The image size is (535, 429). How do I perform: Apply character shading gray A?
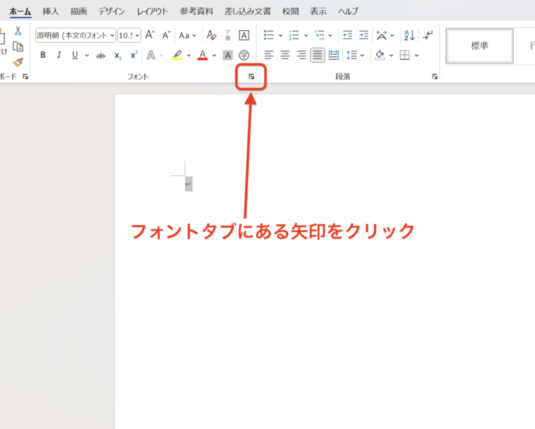(x=227, y=56)
